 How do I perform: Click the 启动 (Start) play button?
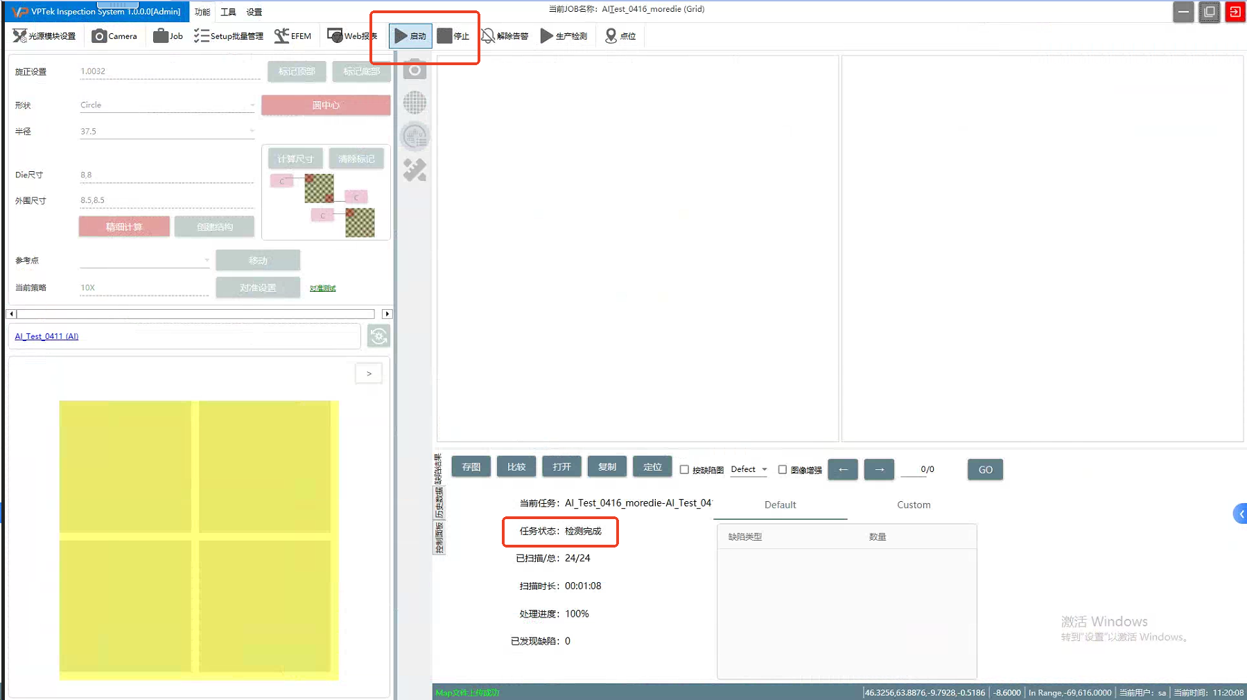pyautogui.click(x=410, y=36)
